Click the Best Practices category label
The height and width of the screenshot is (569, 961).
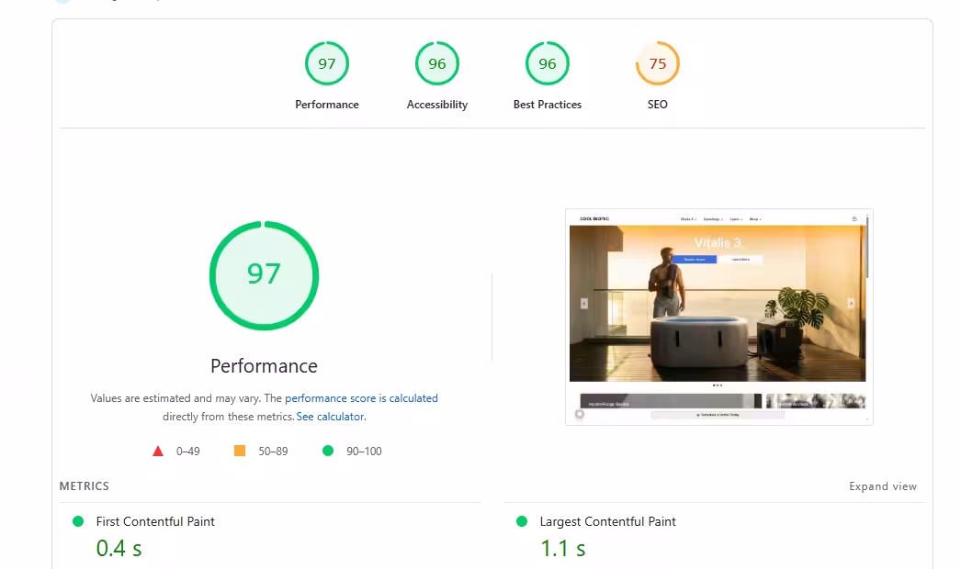(x=548, y=105)
